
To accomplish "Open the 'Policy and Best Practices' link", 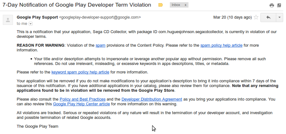I will pos(83,99).
